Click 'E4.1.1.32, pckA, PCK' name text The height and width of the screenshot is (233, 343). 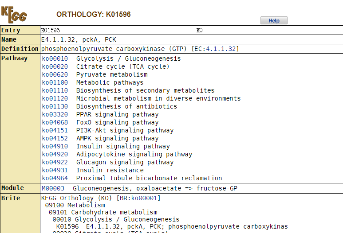[79, 39]
